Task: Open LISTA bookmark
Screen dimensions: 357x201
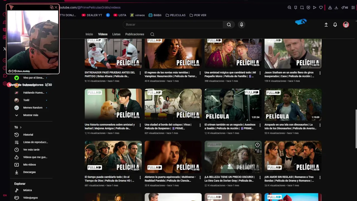Action: (x=120, y=15)
